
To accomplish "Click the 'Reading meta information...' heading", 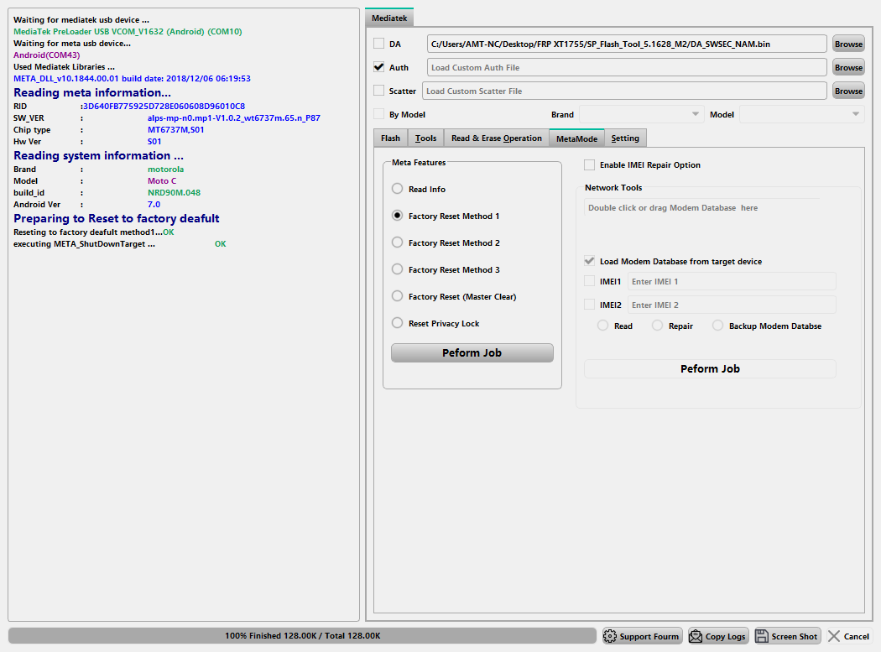I will (92, 93).
